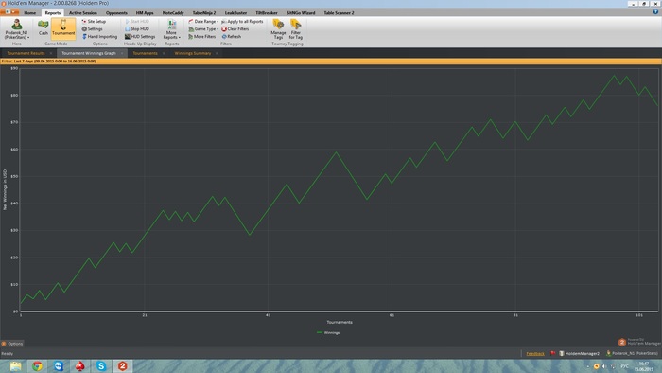Close the Winnings Summary tab
The image size is (662, 373).
[217, 53]
